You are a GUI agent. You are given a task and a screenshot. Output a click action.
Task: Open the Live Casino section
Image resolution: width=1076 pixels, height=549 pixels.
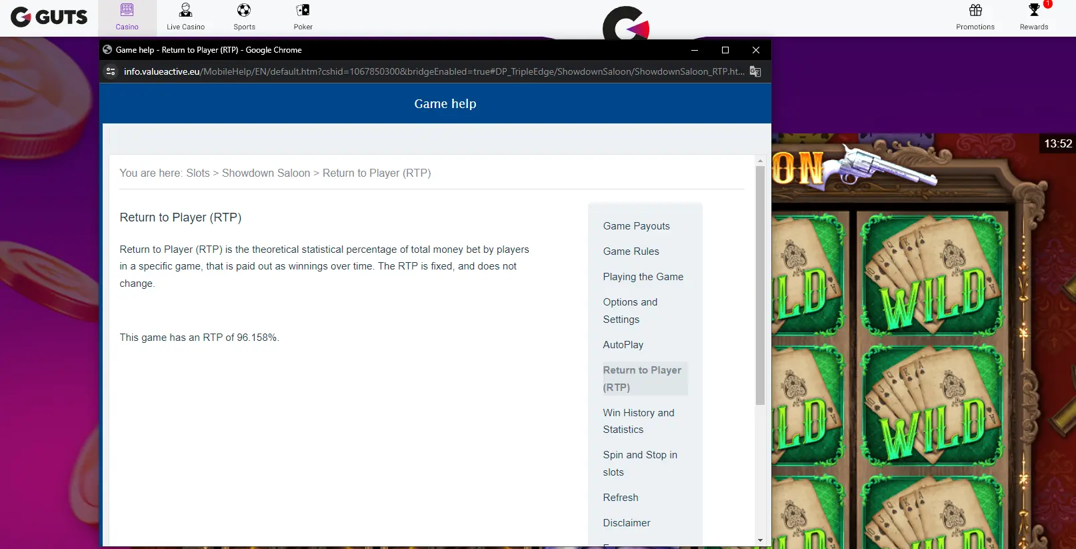185,18
